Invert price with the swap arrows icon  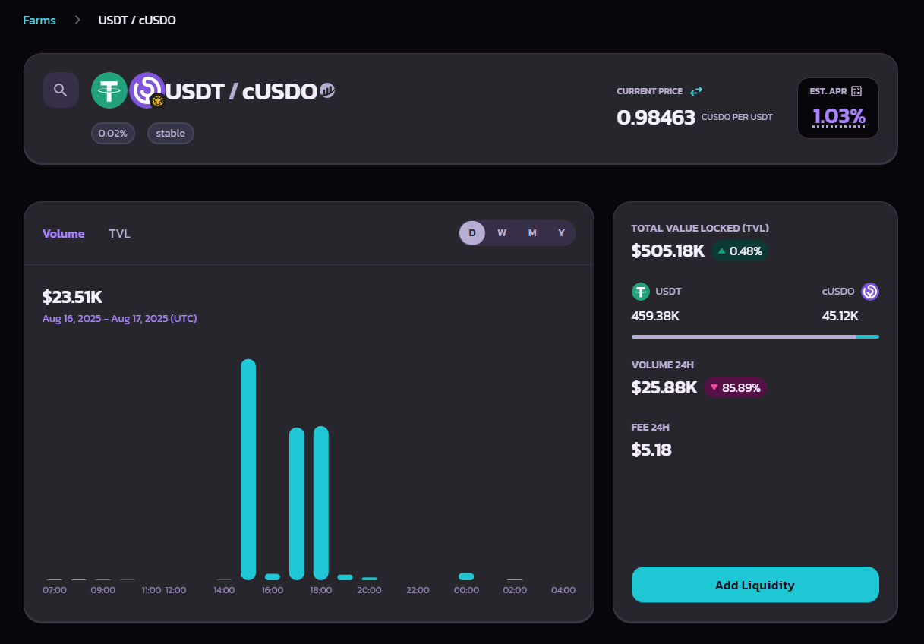696,91
